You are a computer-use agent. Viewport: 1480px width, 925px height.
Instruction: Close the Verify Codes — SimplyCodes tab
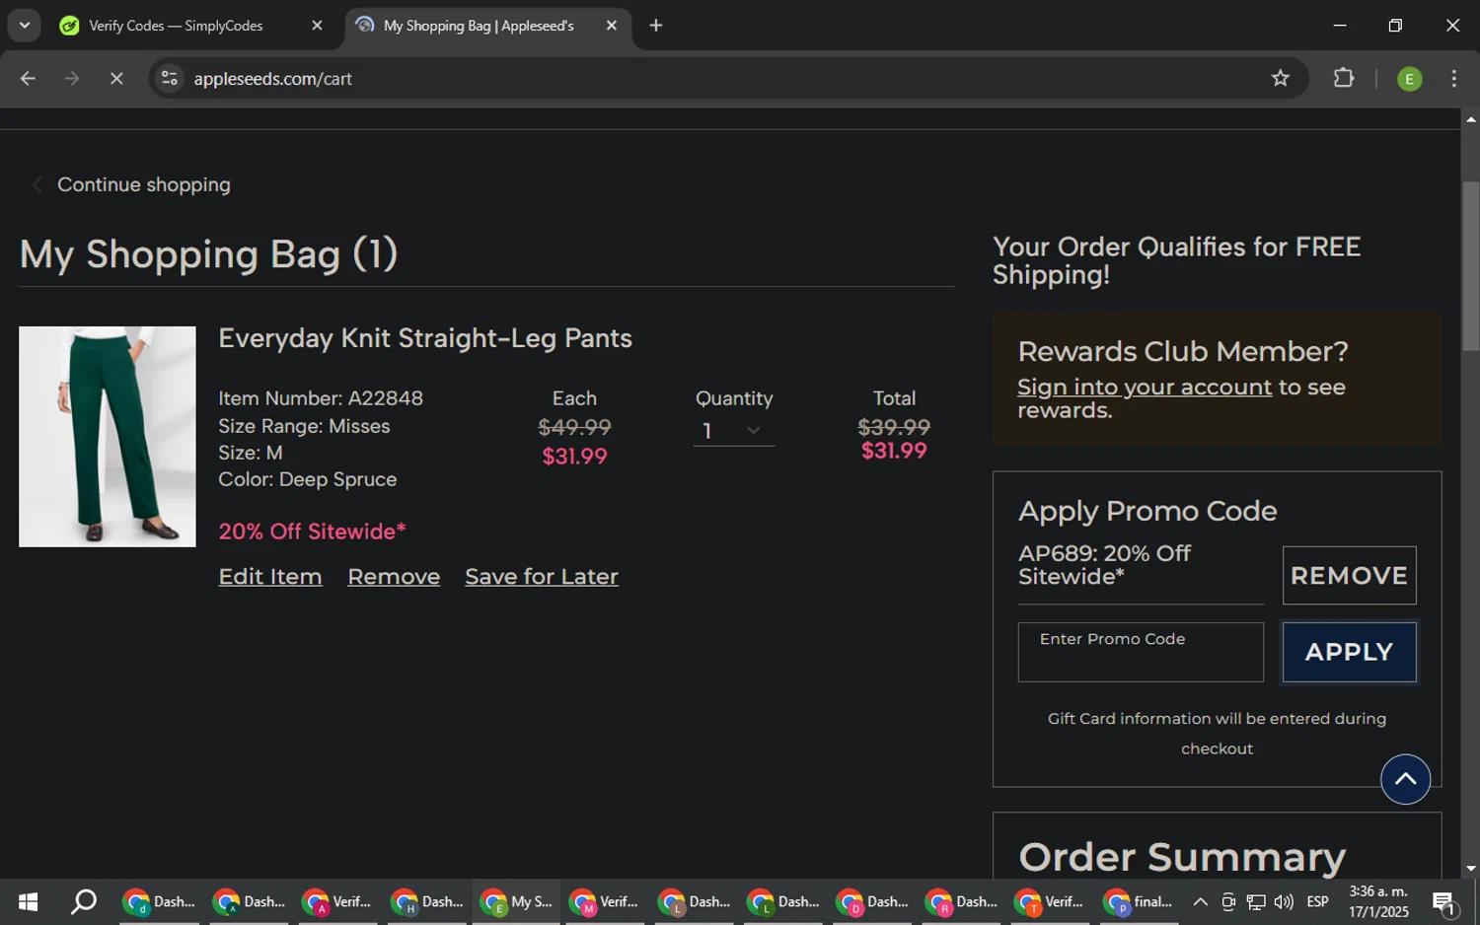[317, 26]
